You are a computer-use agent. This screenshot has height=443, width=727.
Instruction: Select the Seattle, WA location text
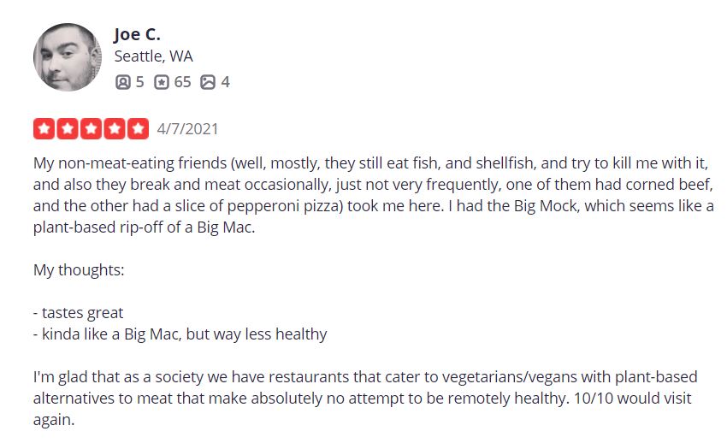(x=153, y=56)
